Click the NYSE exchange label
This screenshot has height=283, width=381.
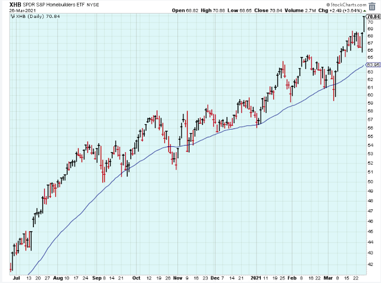(x=93, y=5)
